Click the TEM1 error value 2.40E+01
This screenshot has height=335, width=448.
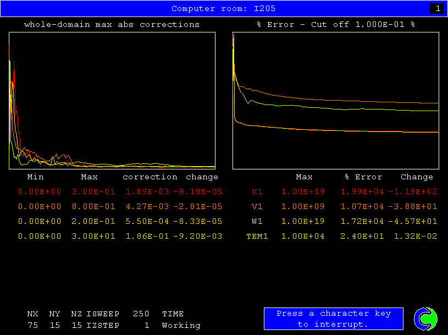[362, 236]
